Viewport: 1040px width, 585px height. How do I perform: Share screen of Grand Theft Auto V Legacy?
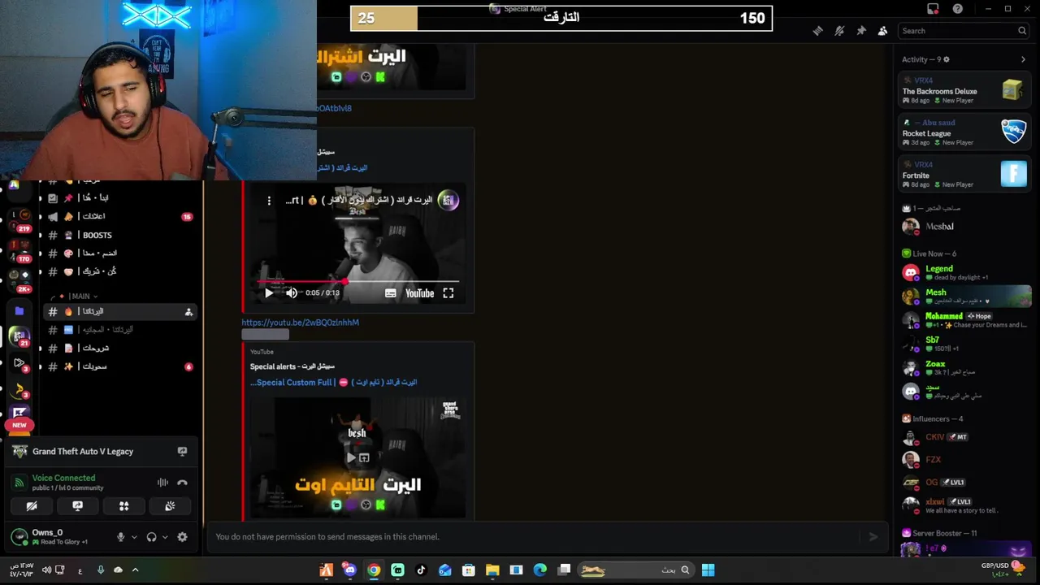point(182,452)
